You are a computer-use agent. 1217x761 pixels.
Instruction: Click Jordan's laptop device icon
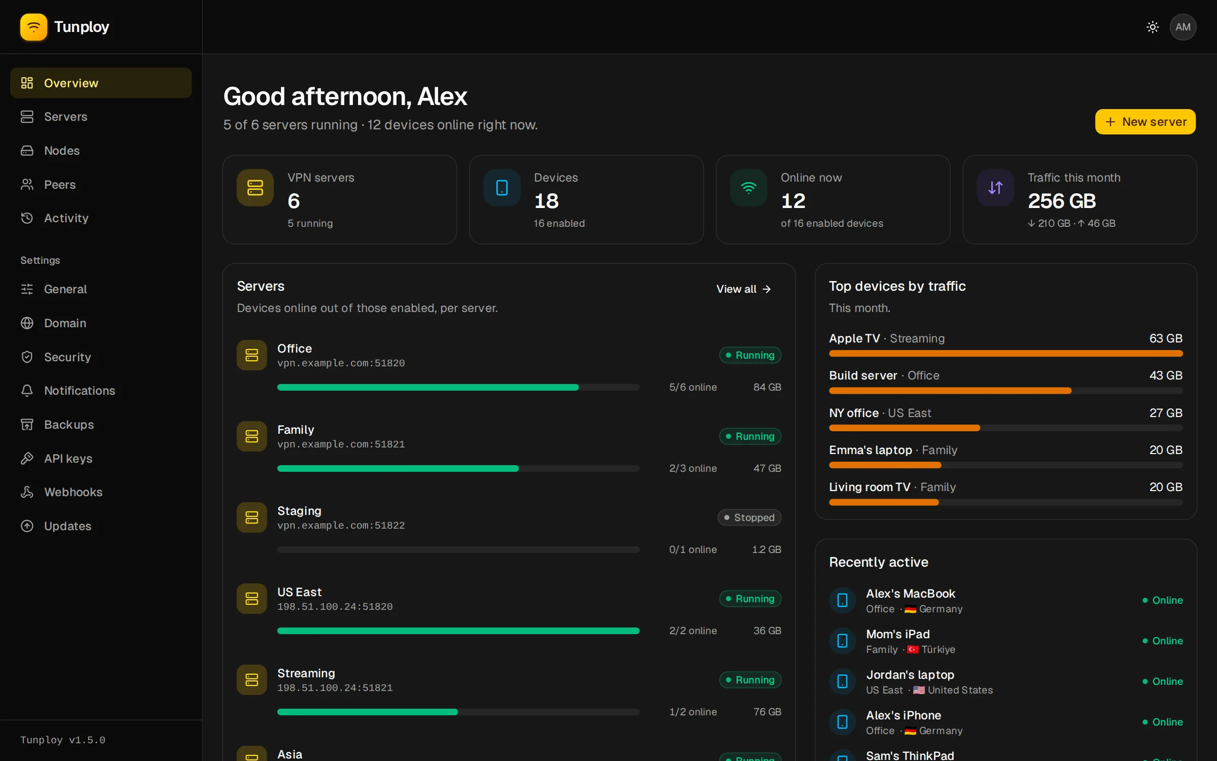coord(842,681)
